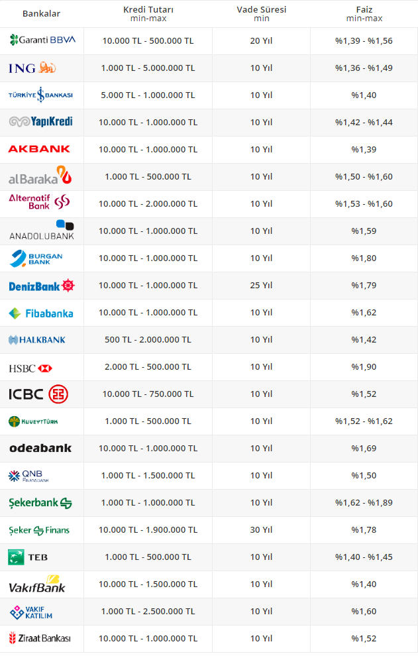Screen dimensions: 418x656
Task: Click the Yapı Kredi logo
Action: (x=40, y=122)
